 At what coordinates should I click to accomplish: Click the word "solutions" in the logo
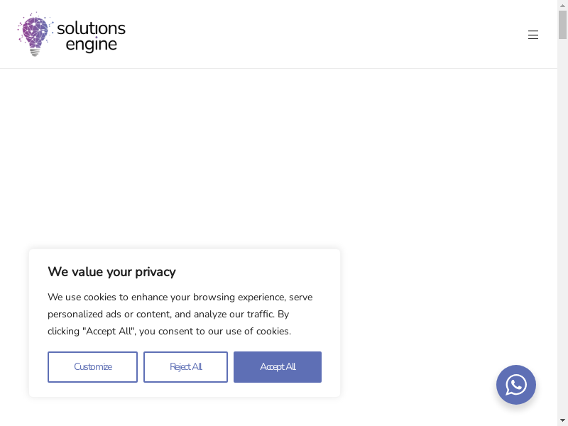tap(91, 28)
